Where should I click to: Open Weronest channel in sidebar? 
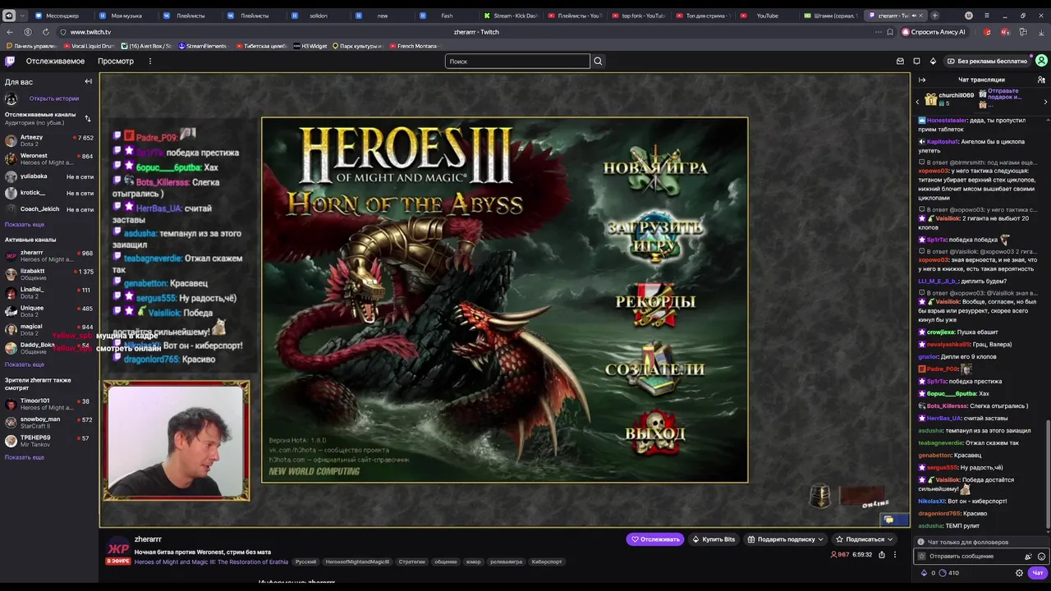pos(49,158)
